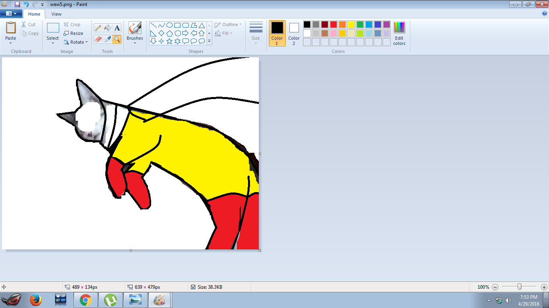Open the shape Fill dropdown
549x308 pixels.
pos(223,33)
